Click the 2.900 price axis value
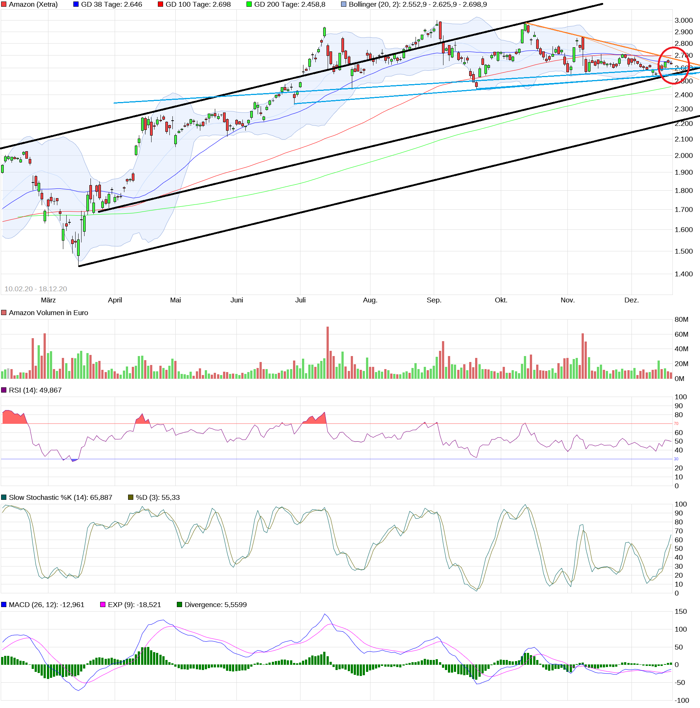The width and height of the screenshot is (700, 708). [x=684, y=32]
